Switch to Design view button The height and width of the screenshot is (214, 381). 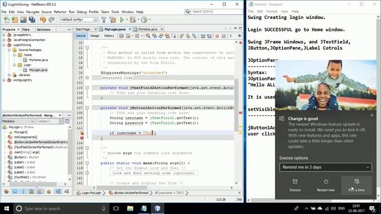[x=95, y=36]
